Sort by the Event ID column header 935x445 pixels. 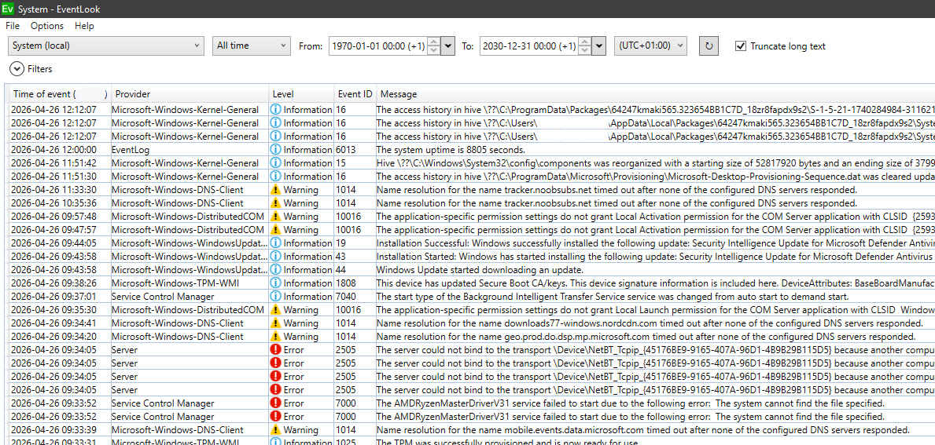(355, 94)
